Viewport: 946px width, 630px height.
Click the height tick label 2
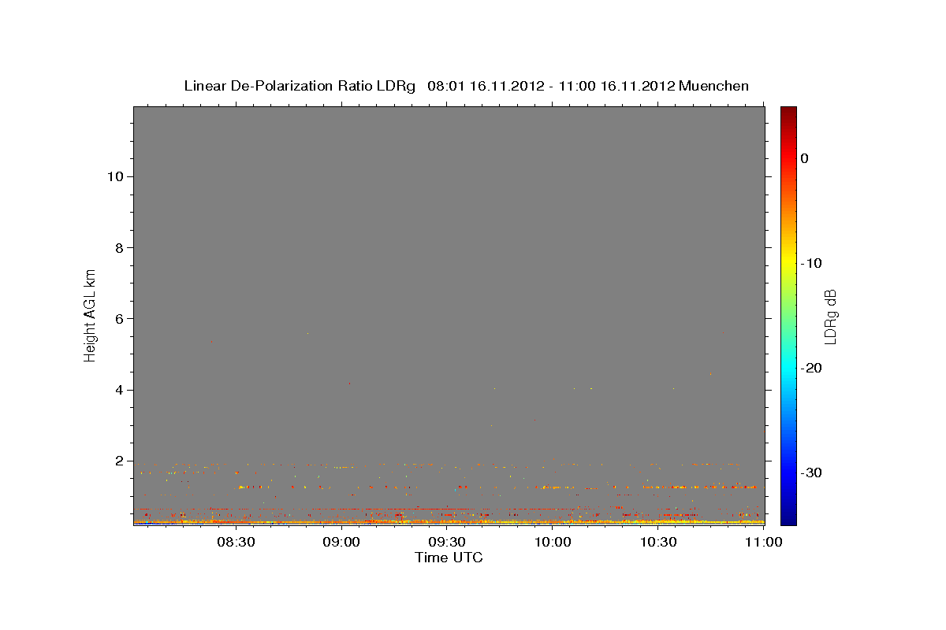point(120,461)
